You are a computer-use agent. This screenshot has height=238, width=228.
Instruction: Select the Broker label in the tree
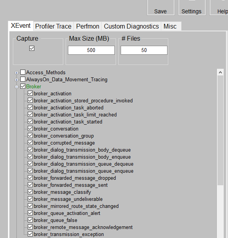click(34, 87)
